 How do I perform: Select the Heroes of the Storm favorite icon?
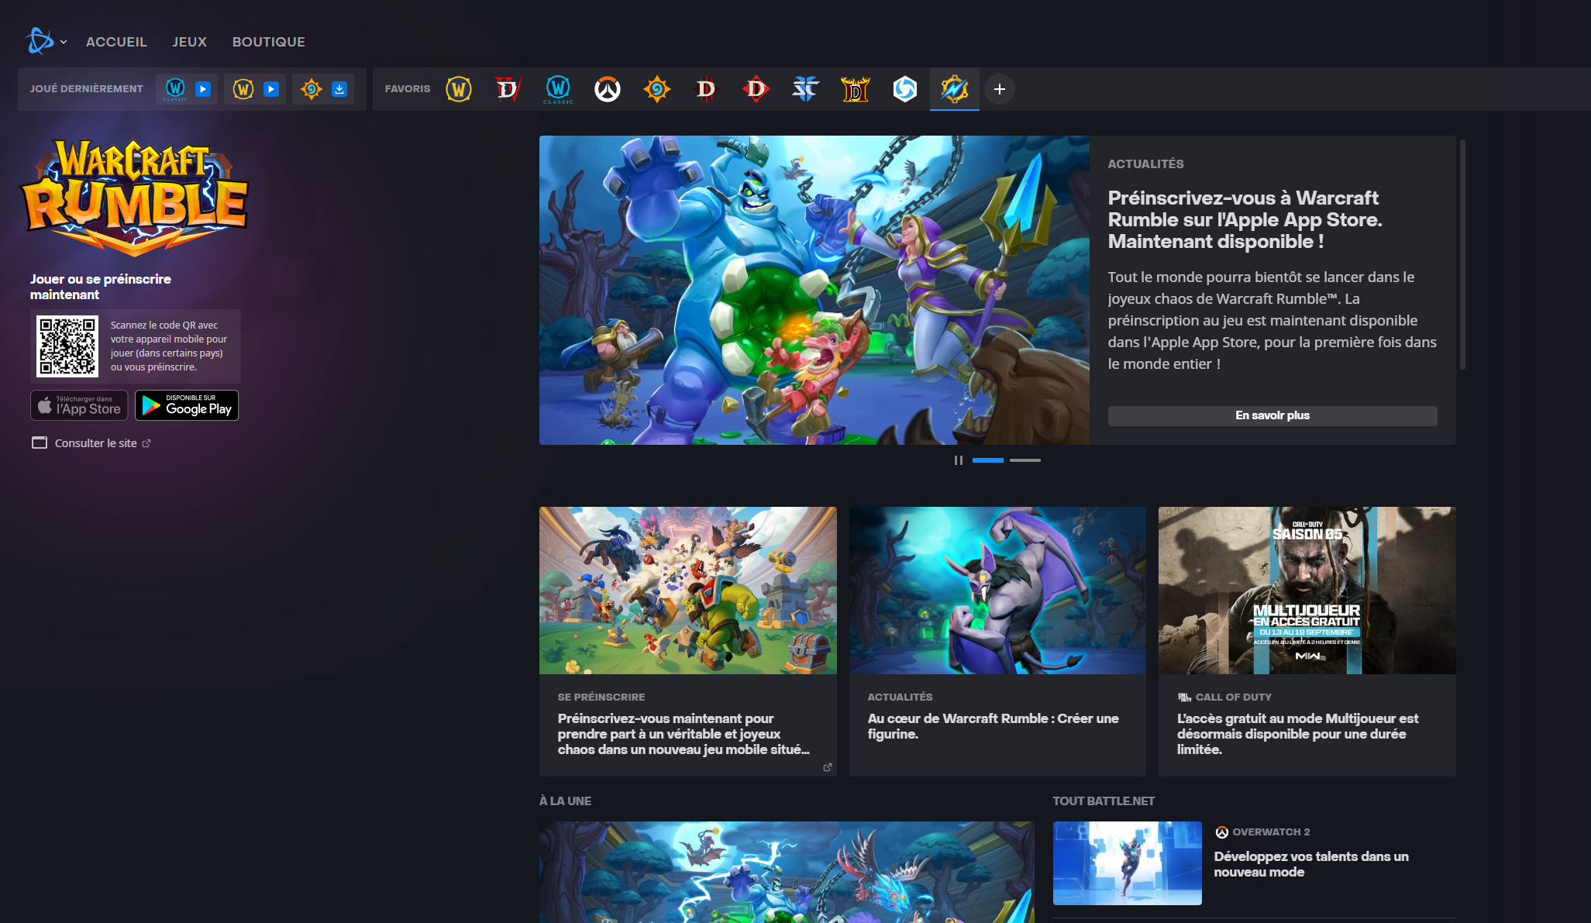point(904,89)
